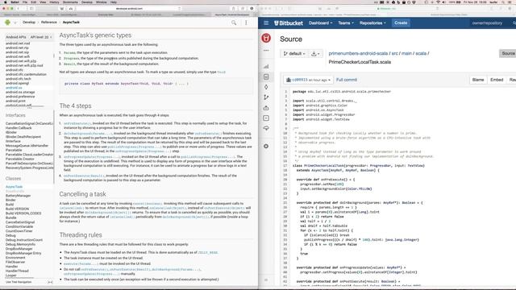This screenshot has width=516, height=290.
Task: Open the Teams dropdown in Bitbucket
Action: click(346, 23)
